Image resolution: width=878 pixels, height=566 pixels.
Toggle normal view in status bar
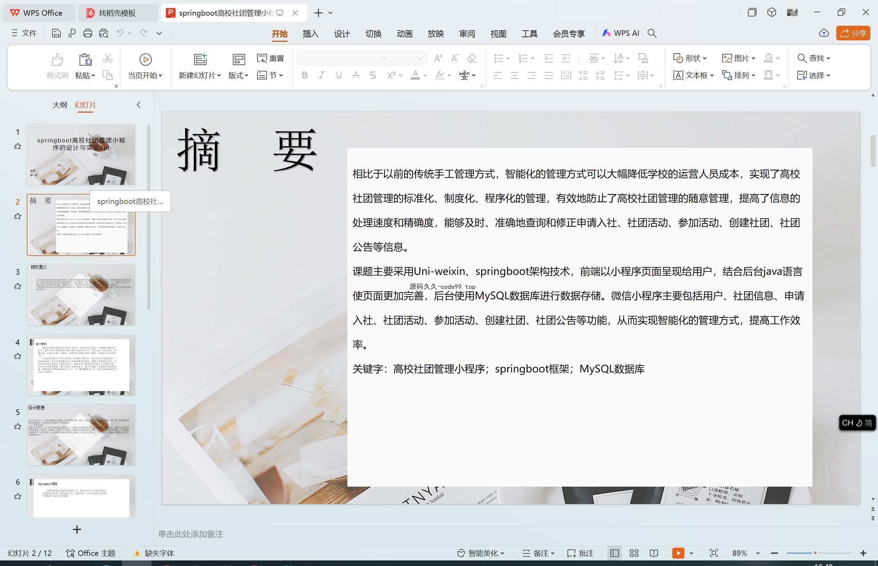(x=614, y=553)
